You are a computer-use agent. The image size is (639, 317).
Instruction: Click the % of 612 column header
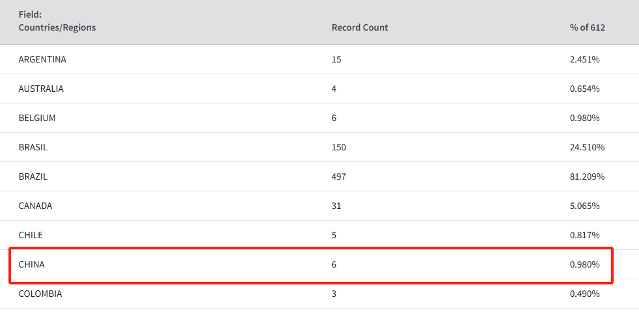click(587, 28)
